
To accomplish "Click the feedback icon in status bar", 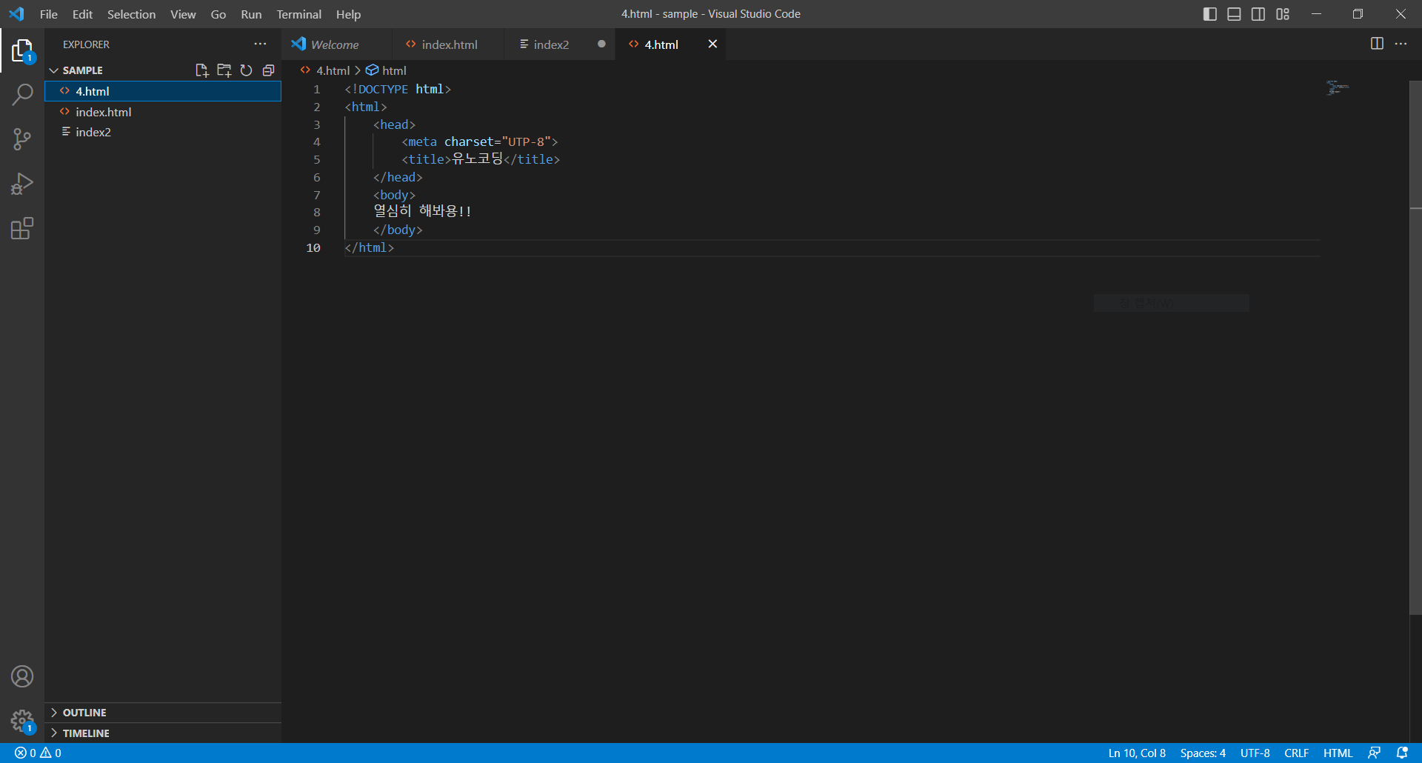I will point(1374,753).
